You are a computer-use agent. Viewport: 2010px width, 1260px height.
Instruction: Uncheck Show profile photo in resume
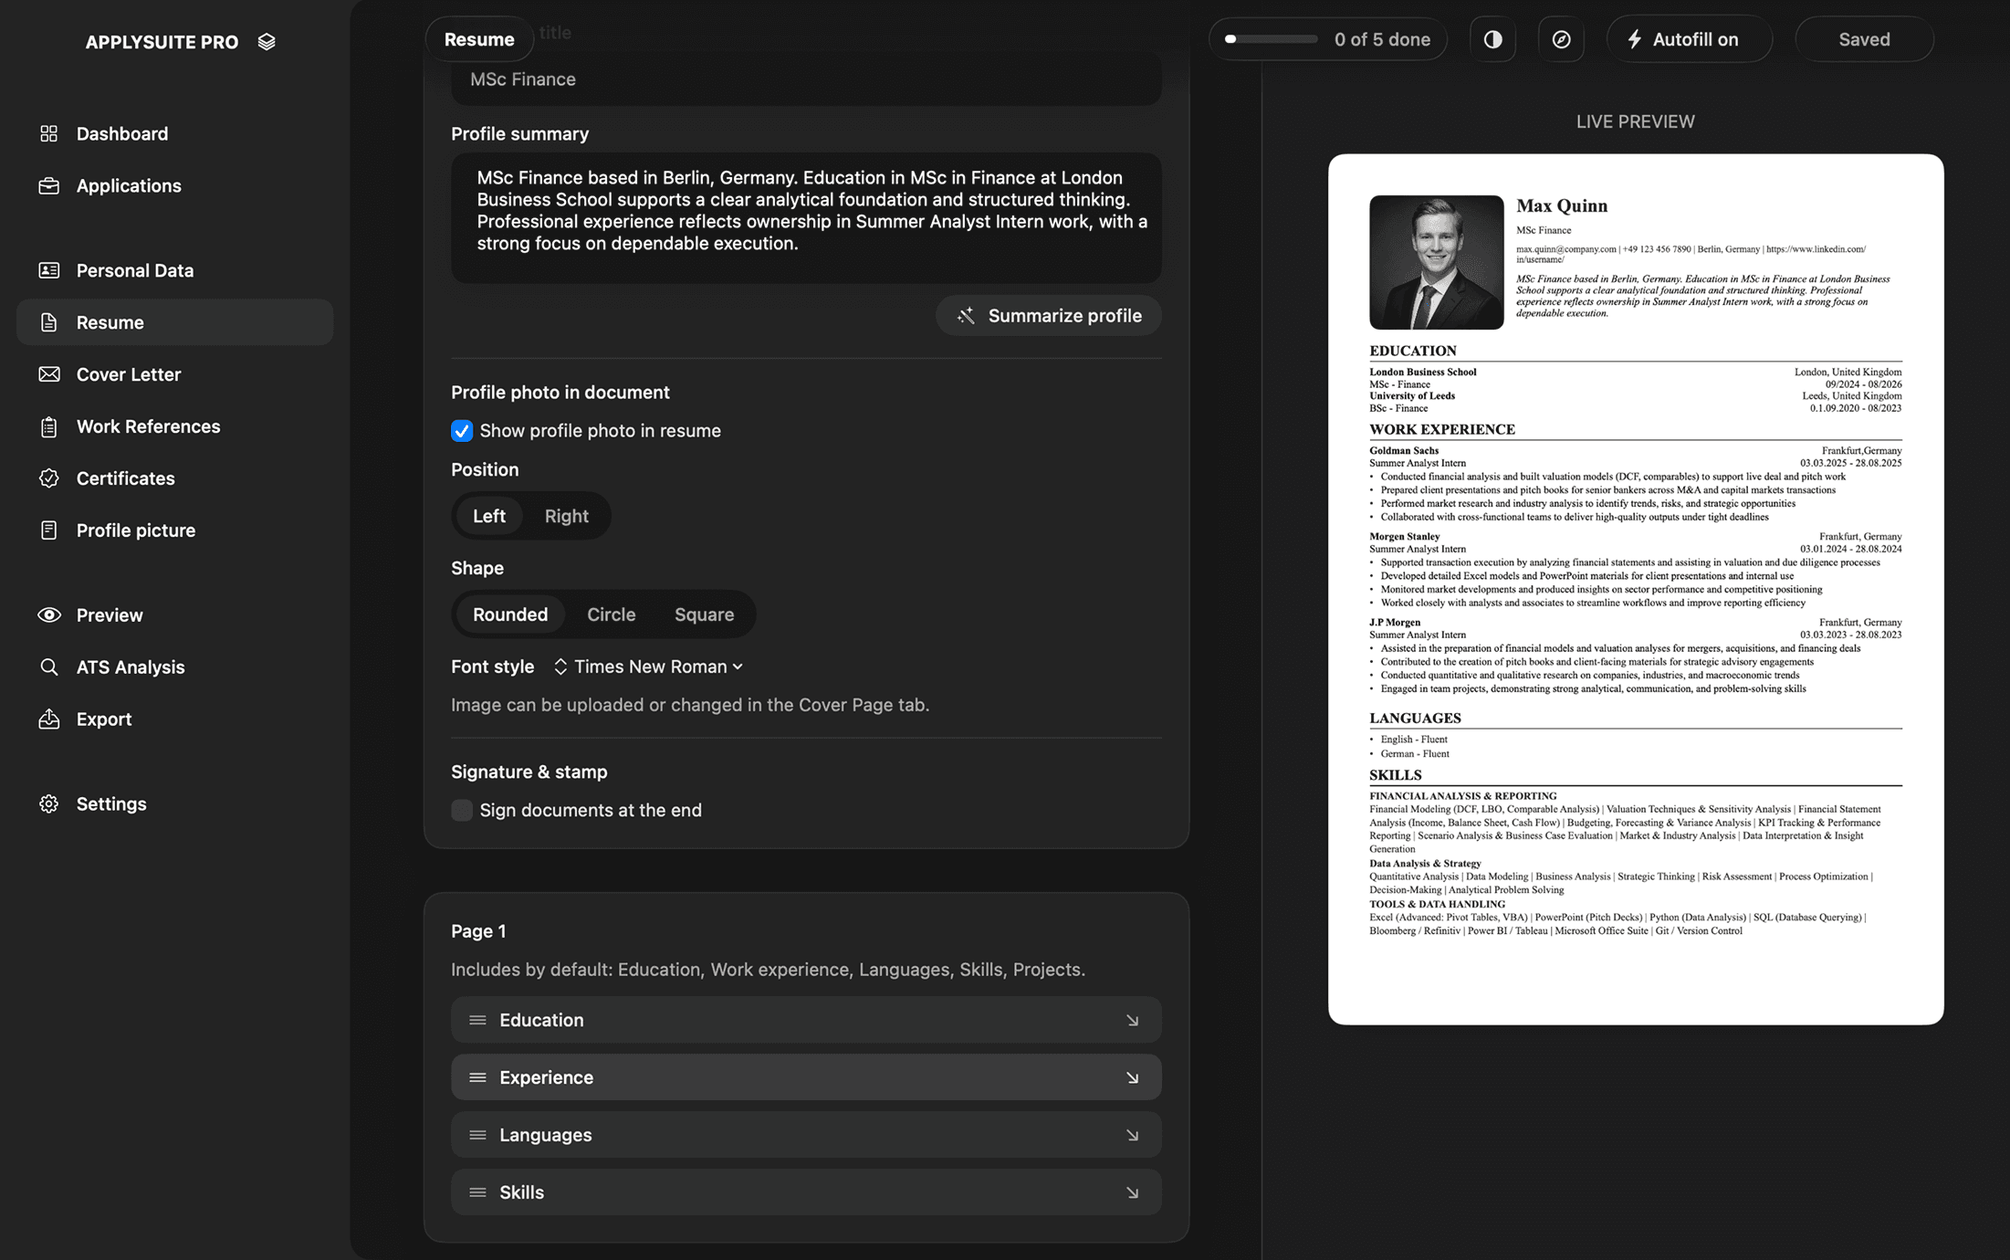pyautogui.click(x=462, y=431)
